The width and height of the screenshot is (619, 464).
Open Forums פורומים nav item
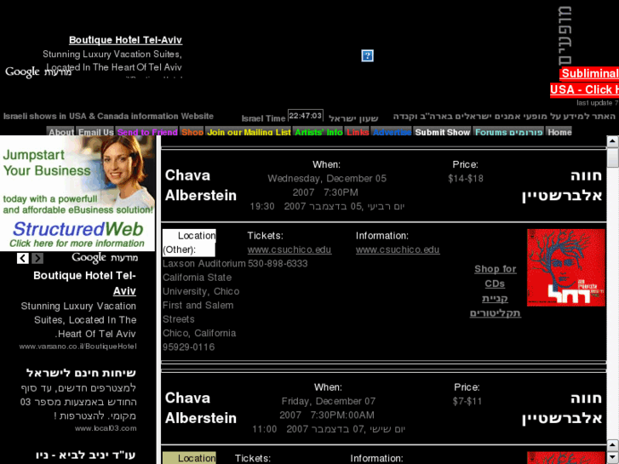(x=509, y=132)
